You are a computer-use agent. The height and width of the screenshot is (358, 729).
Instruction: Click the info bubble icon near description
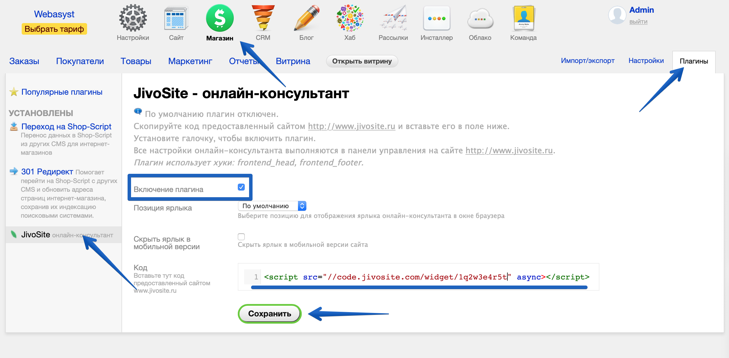pos(138,111)
